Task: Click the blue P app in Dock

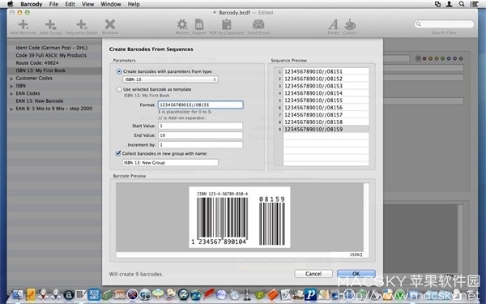Action: 310,294
